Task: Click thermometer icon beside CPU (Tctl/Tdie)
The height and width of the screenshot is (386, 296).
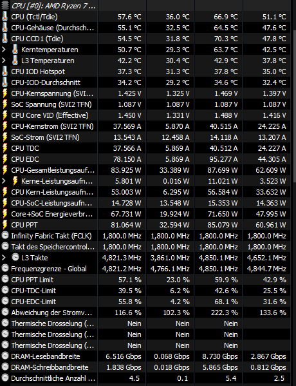Action: pos(5,17)
